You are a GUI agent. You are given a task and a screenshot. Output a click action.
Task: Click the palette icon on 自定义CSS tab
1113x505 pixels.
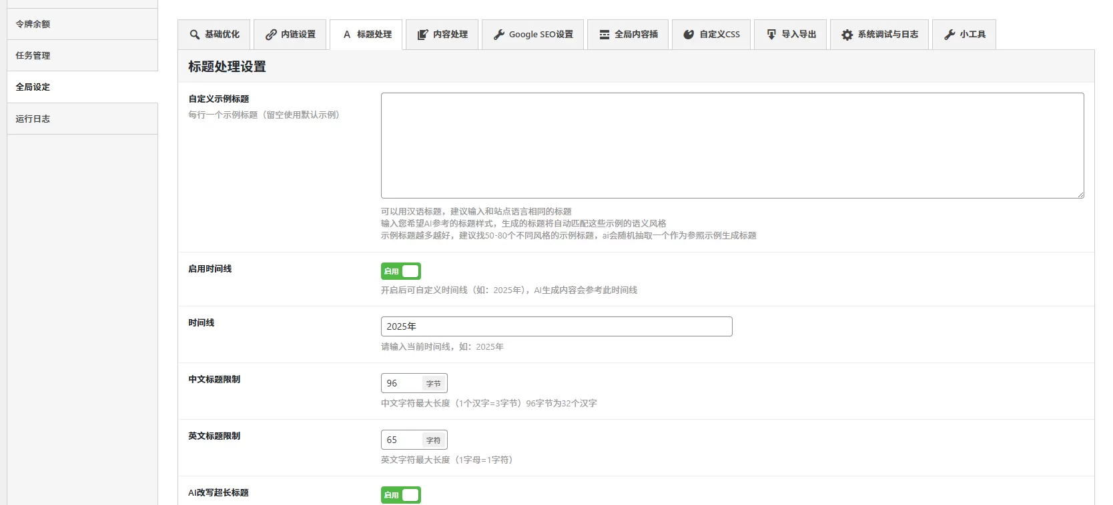coord(689,35)
